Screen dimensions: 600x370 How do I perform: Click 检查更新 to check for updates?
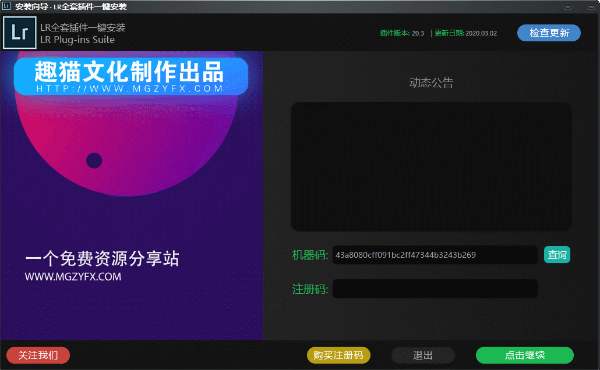(x=549, y=33)
